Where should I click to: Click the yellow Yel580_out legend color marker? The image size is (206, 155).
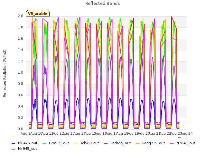[76, 143]
